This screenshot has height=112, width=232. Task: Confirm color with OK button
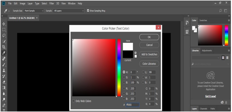149,37
